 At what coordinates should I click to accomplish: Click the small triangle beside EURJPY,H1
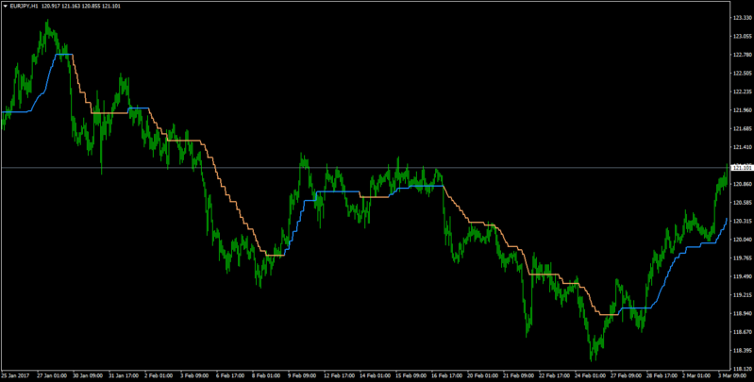click(6, 7)
